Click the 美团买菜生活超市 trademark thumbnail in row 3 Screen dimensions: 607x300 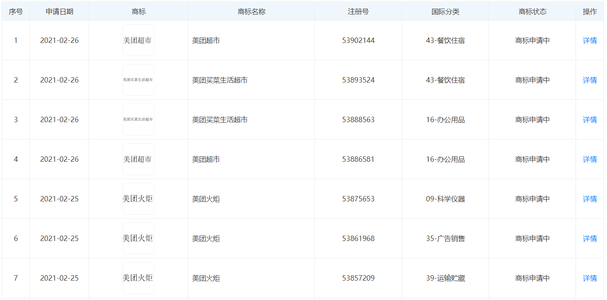point(138,120)
